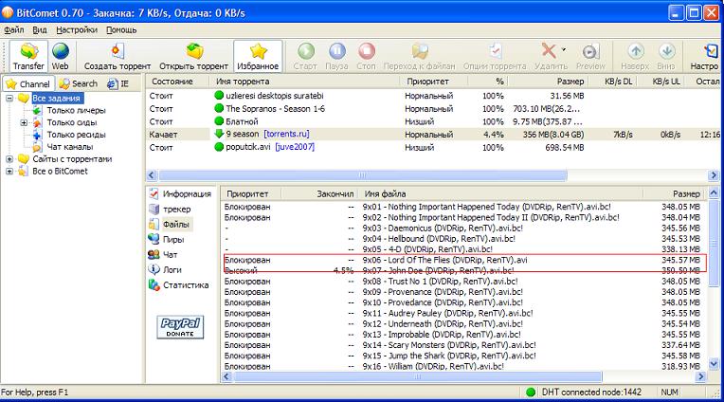The height and width of the screenshot is (402, 724).
Task: Click the Transfer toolbar icon
Action: pos(27,55)
